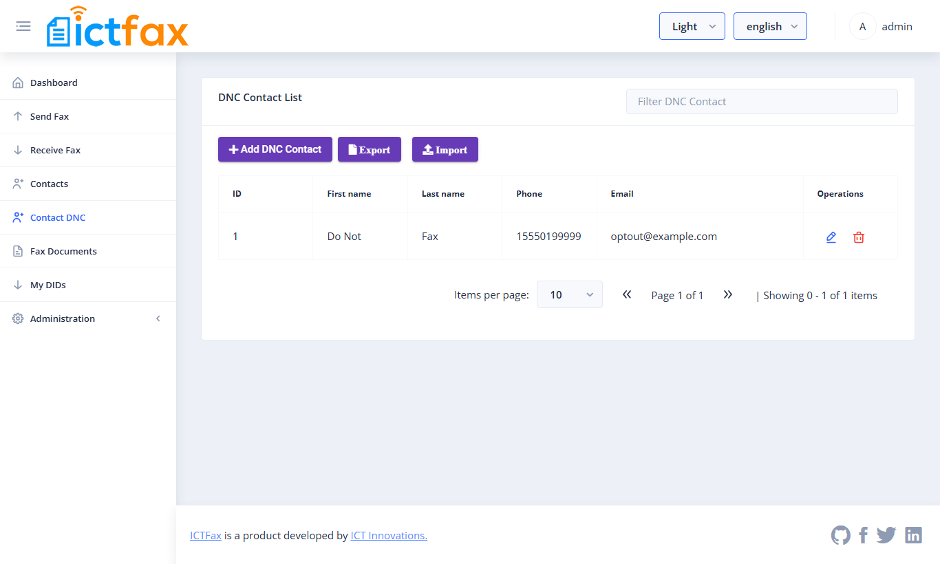Click the Import button
This screenshot has height=564, width=940.
[x=445, y=149]
